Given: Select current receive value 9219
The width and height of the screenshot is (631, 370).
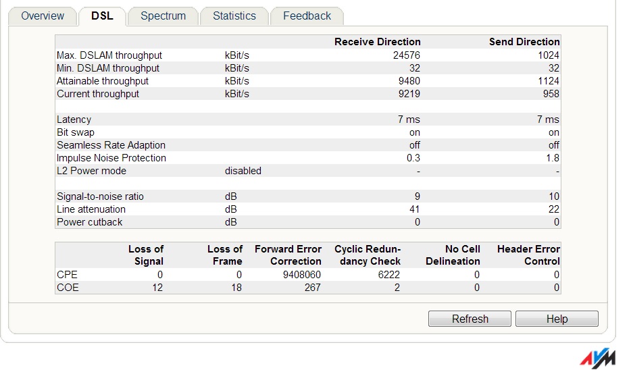Looking at the screenshot, I should click(409, 94).
